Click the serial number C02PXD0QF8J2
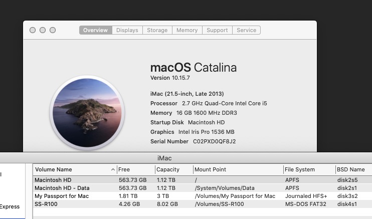 coord(214,141)
